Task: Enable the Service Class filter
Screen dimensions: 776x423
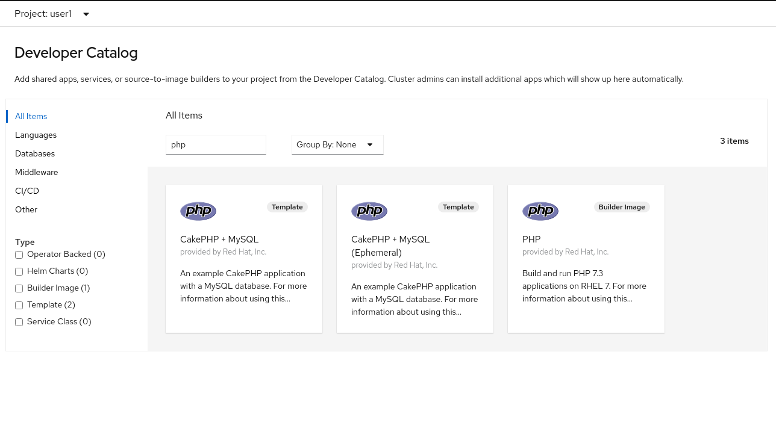Action: pos(19,322)
